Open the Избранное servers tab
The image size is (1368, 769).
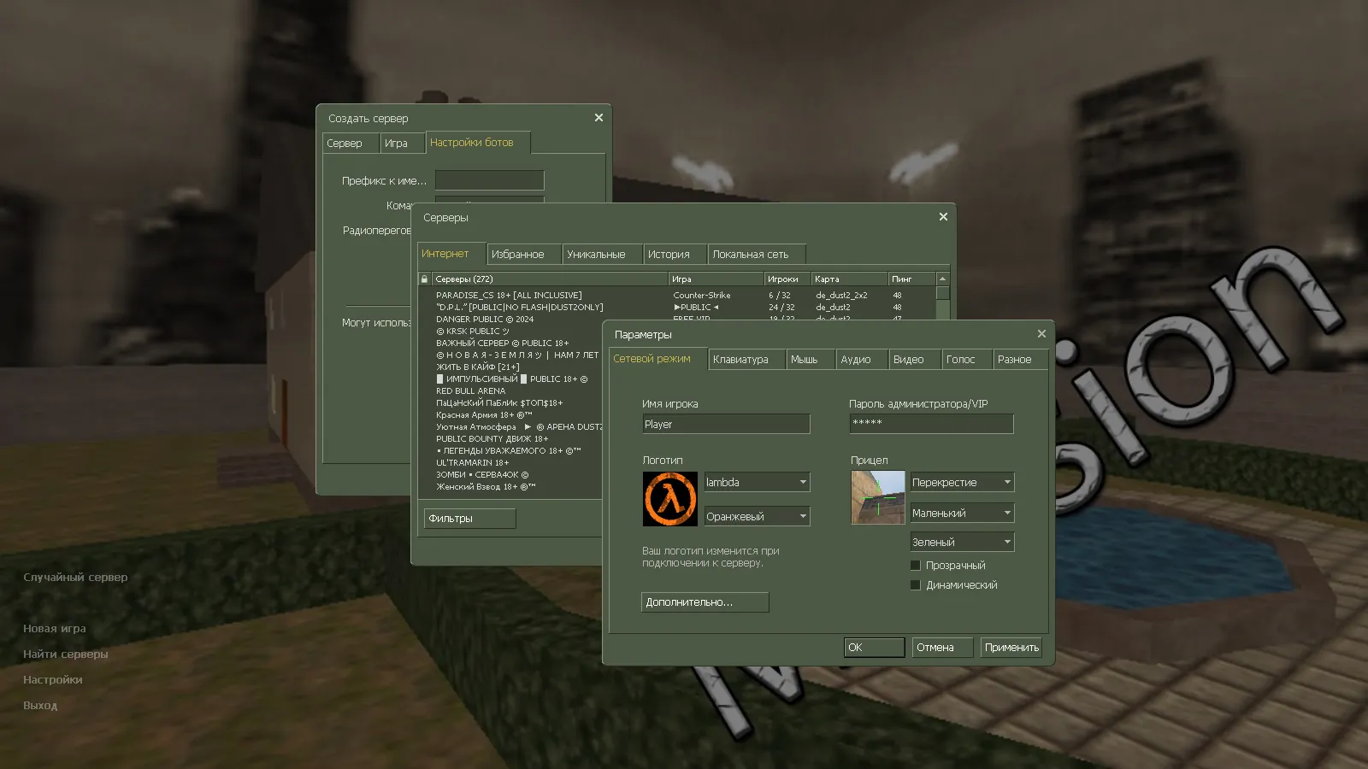[x=518, y=255]
